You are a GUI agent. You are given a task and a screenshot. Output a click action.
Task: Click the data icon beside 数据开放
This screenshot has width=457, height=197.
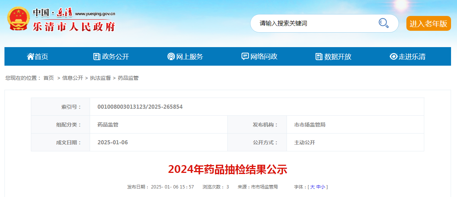coord(319,56)
